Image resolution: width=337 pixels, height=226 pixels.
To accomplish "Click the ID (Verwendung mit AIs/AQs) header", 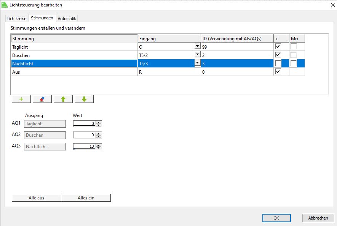I will [x=237, y=39].
